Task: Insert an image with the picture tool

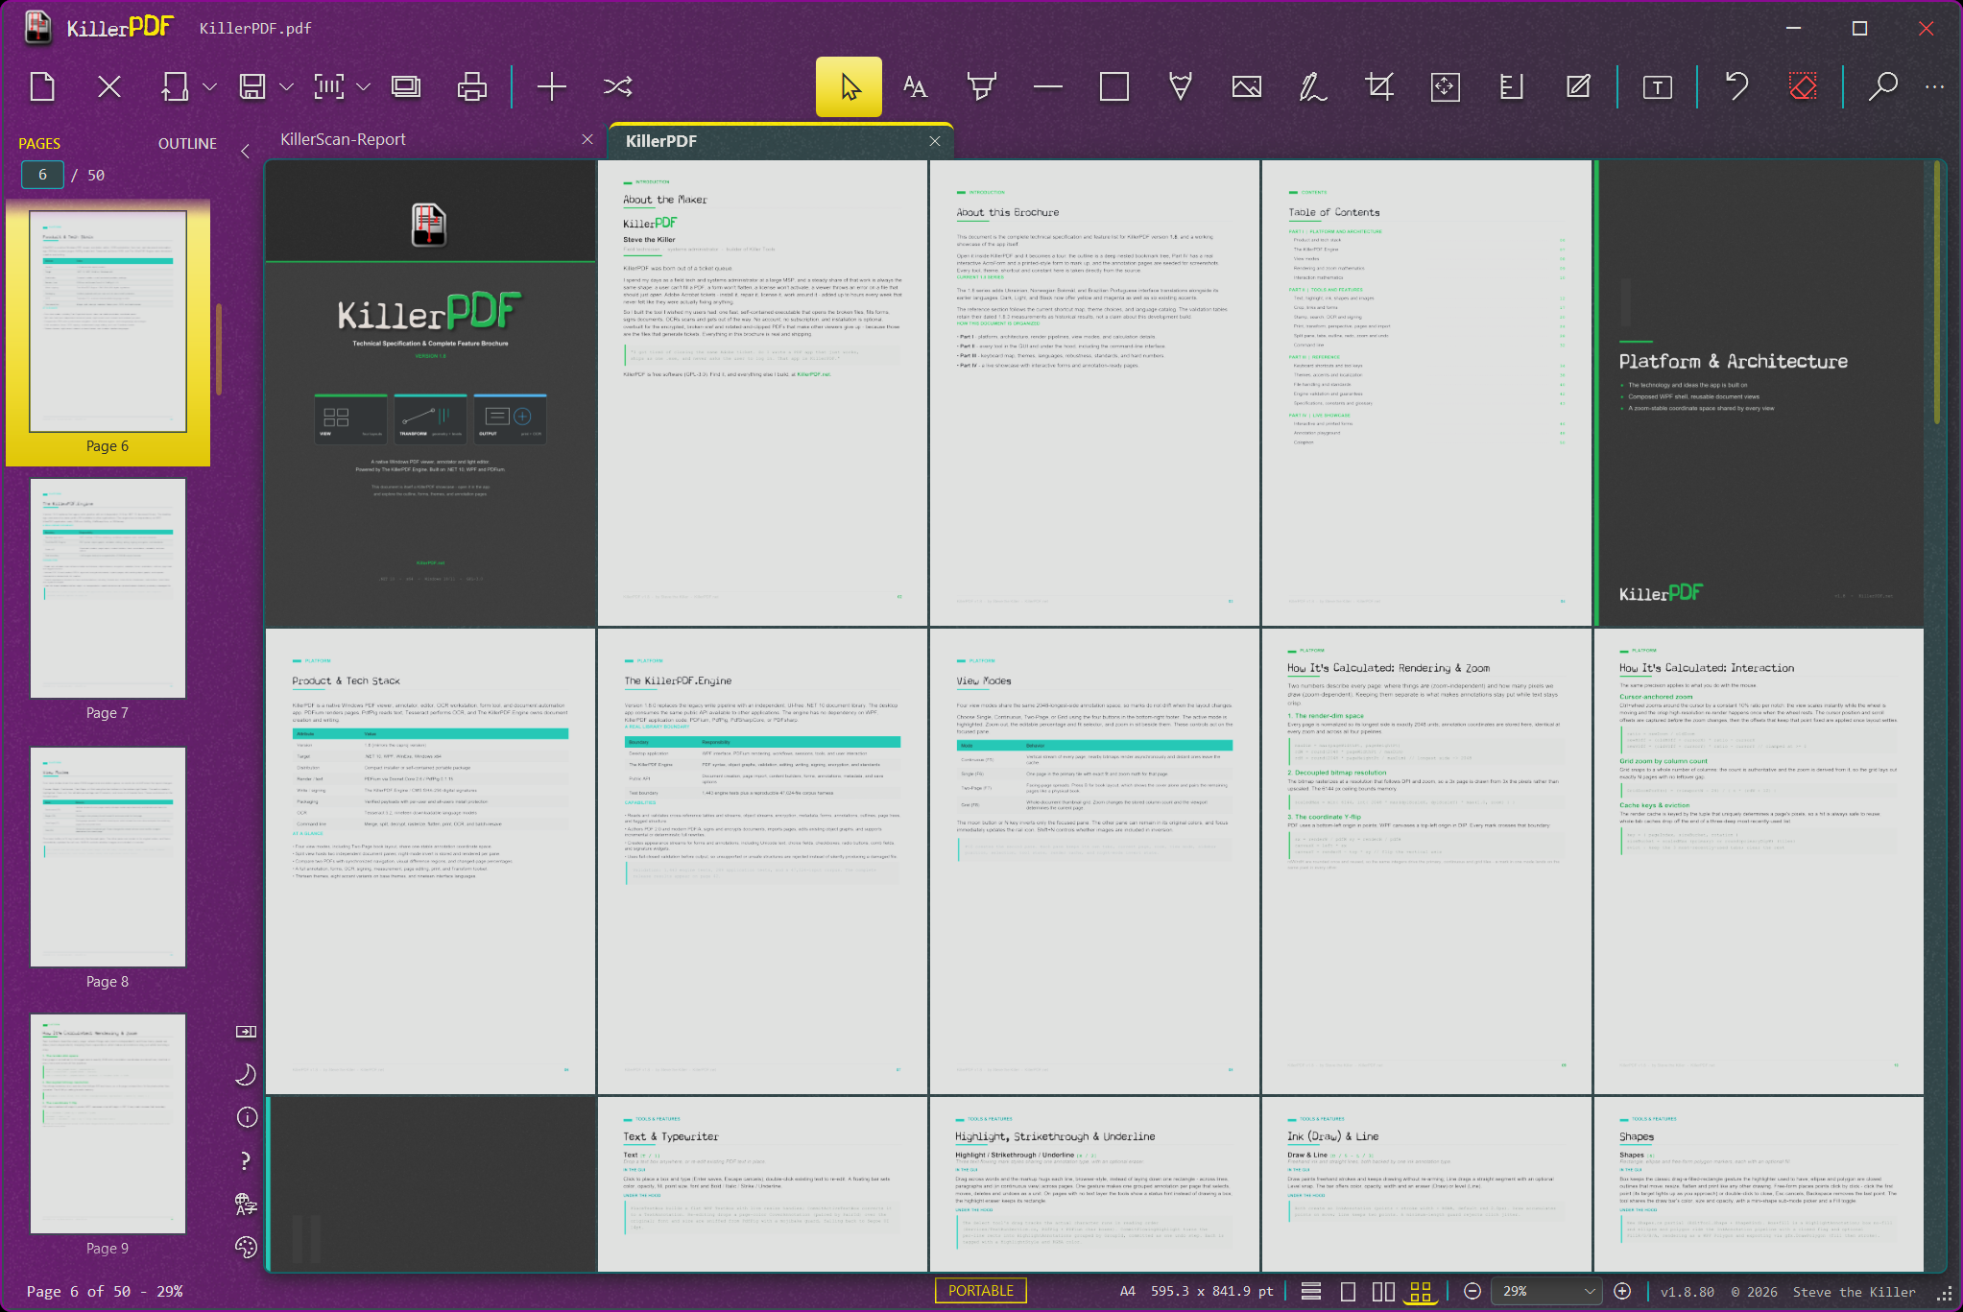Action: pos(1246,87)
